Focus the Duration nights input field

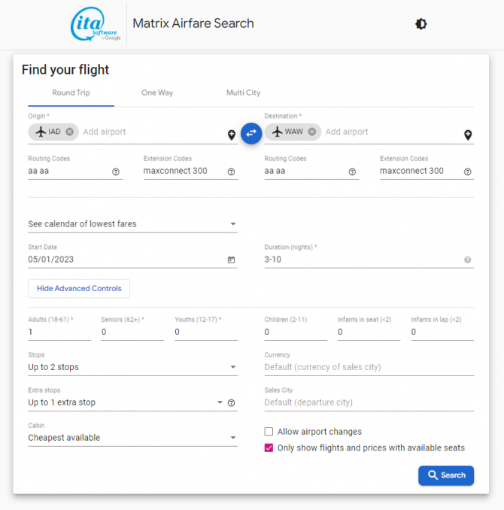click(363, 260)
